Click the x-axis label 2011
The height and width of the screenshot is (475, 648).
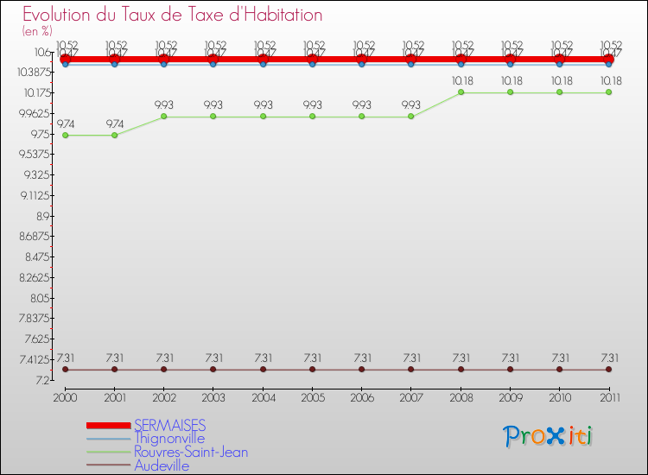610,397
